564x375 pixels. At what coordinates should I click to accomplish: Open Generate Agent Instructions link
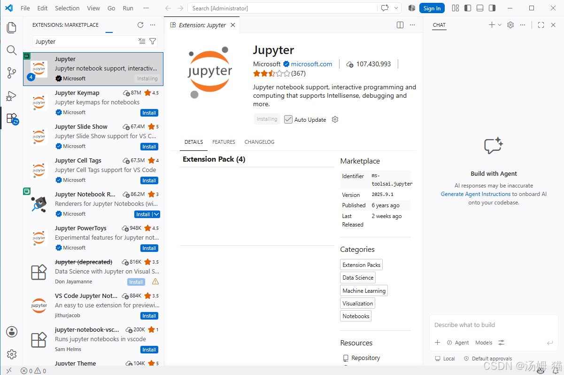coord(475,194)
